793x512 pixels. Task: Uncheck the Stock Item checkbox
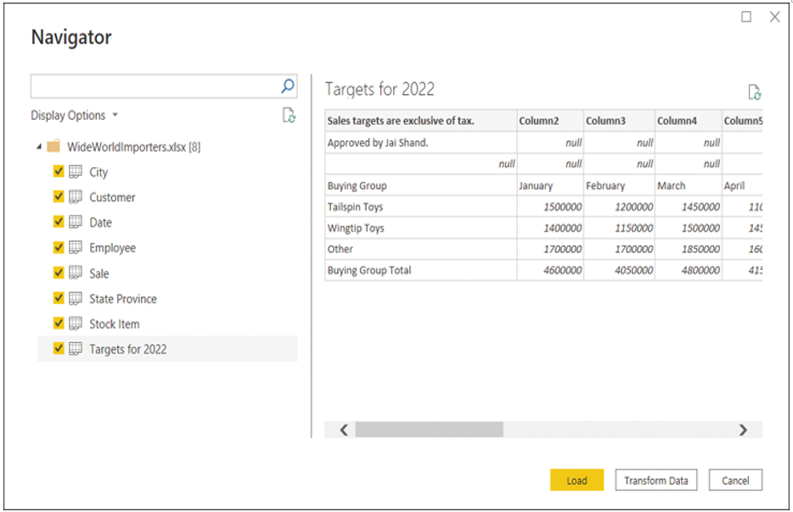[59, 323]
